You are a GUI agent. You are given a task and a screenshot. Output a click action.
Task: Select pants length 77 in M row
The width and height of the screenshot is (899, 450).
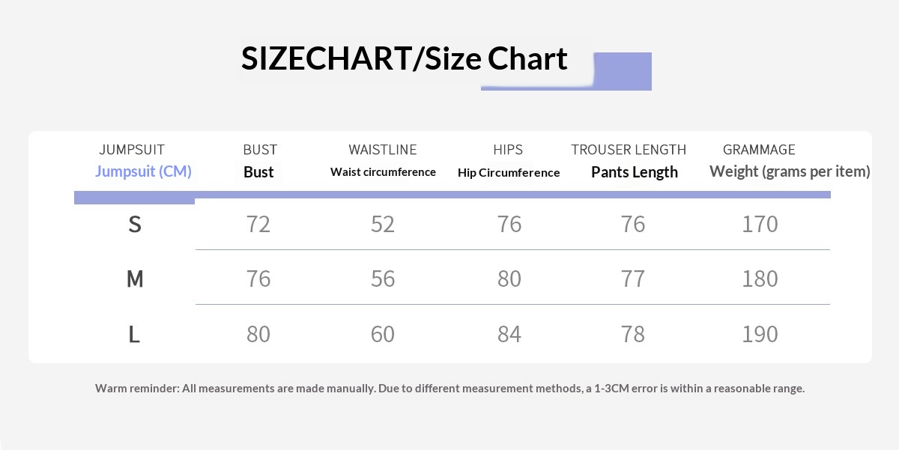[633, 279]
